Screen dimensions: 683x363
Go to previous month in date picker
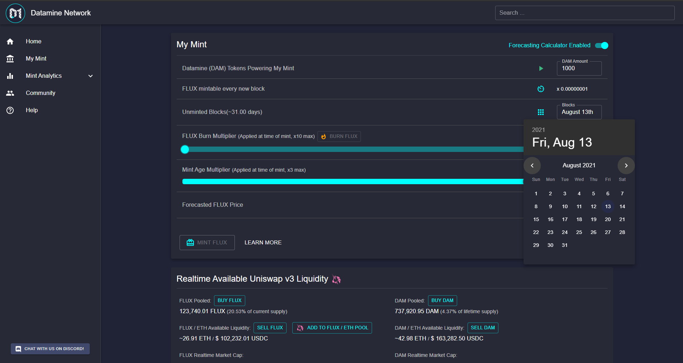(532, 166)
